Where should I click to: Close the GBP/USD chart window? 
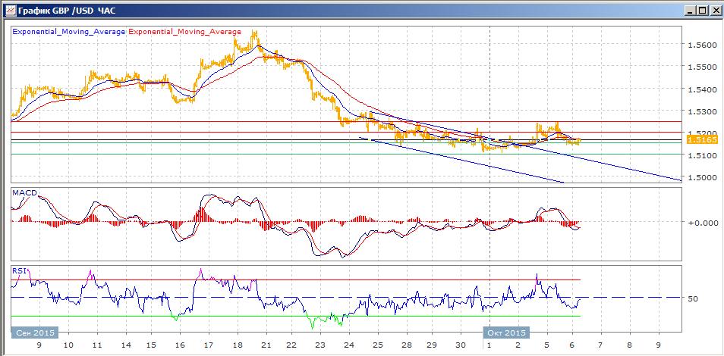(x=715, y=10)
